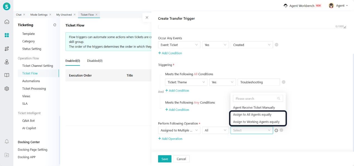Open the knowledge base book icon

(7, 75)
